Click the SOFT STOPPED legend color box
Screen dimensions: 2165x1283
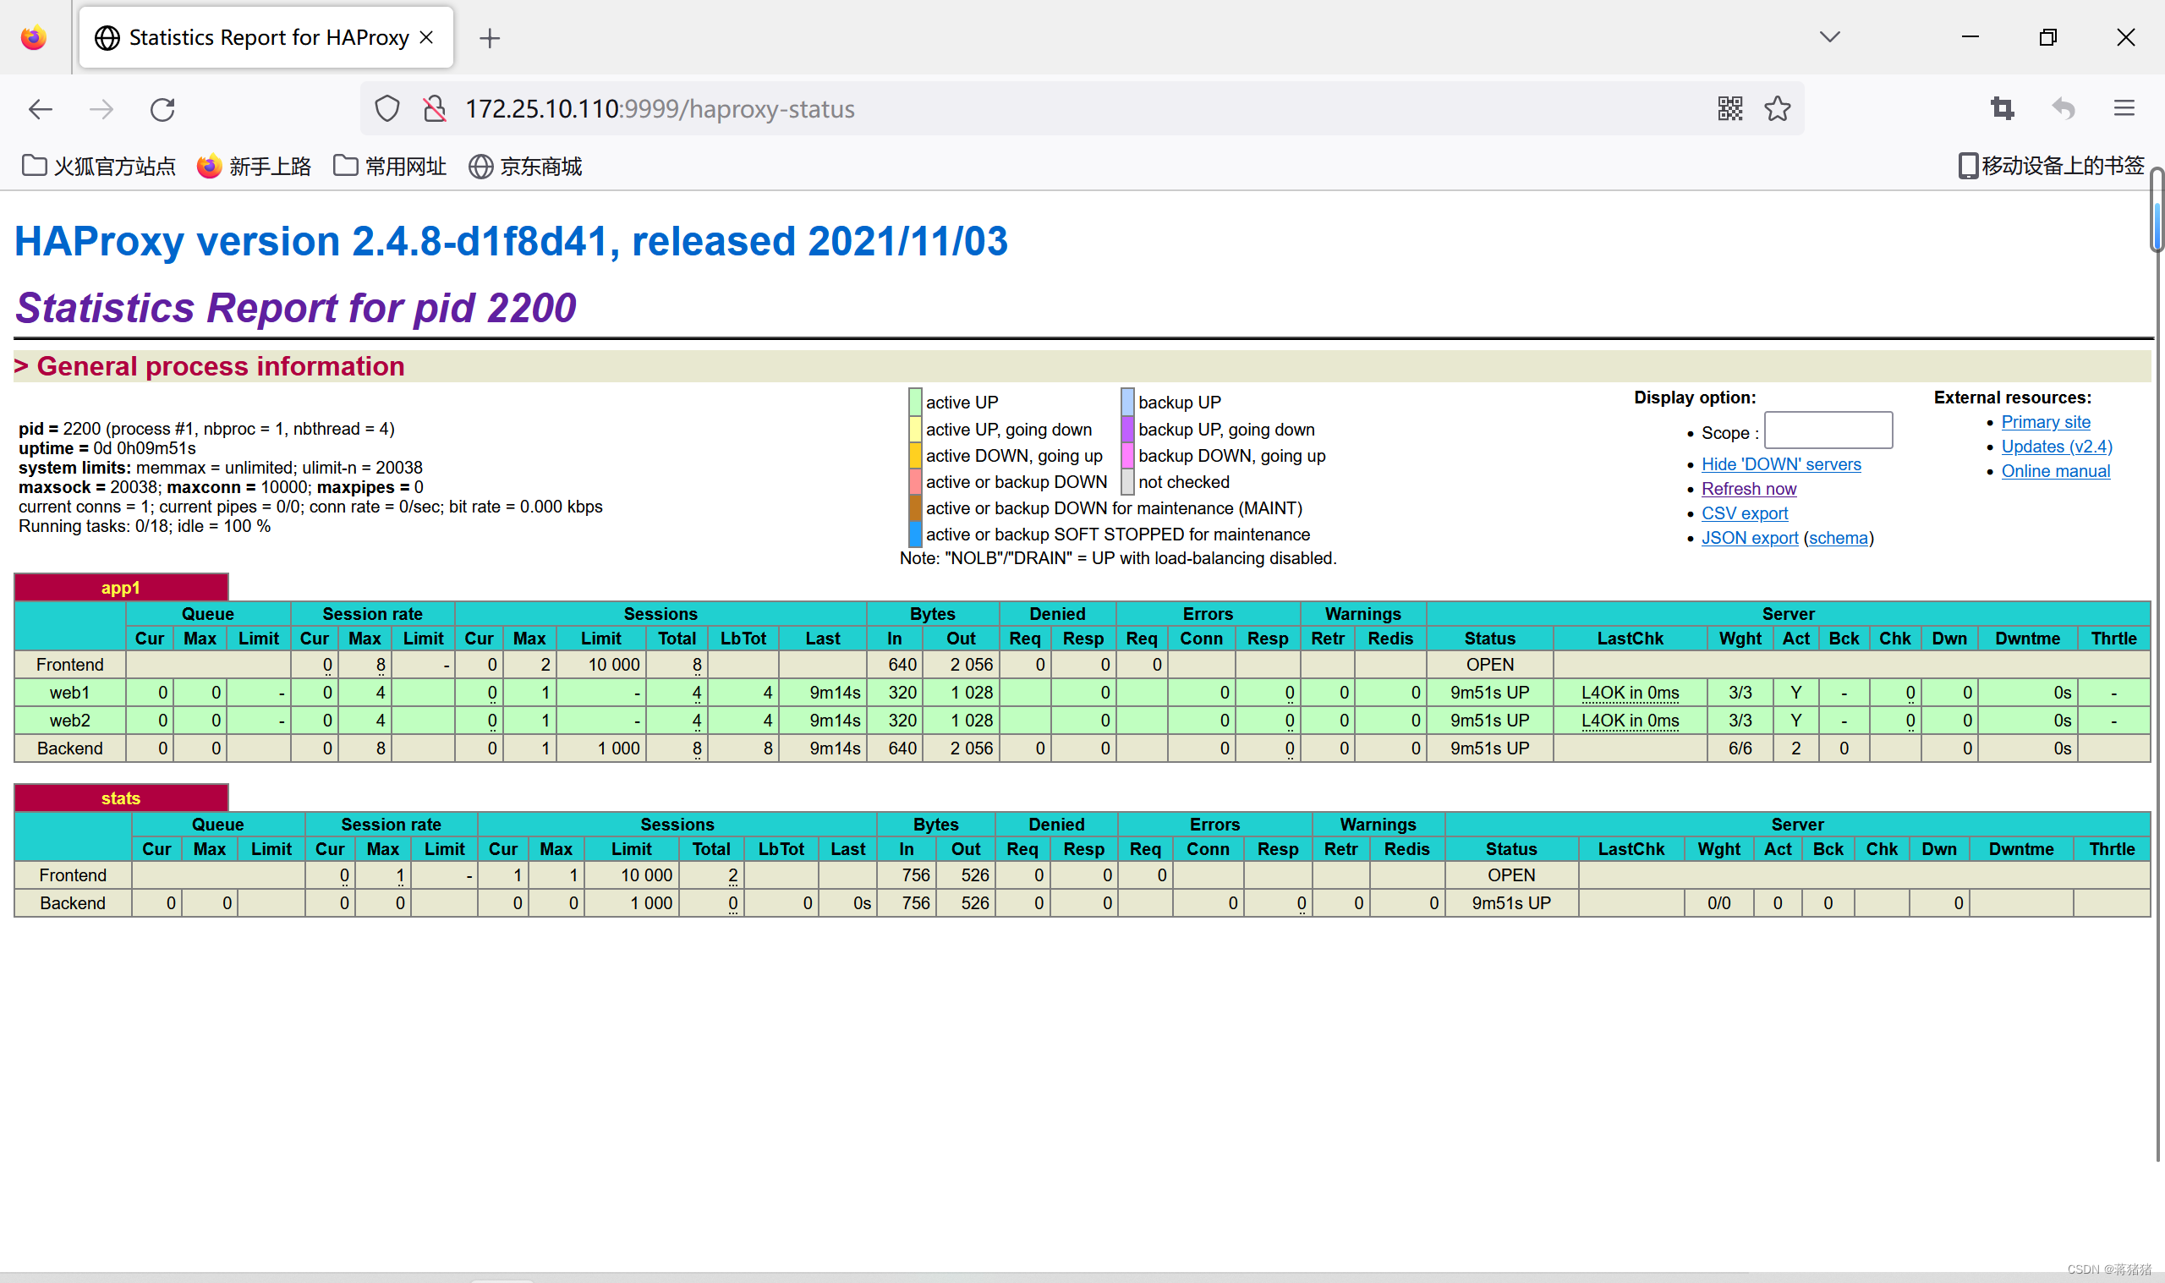point(915,535)
